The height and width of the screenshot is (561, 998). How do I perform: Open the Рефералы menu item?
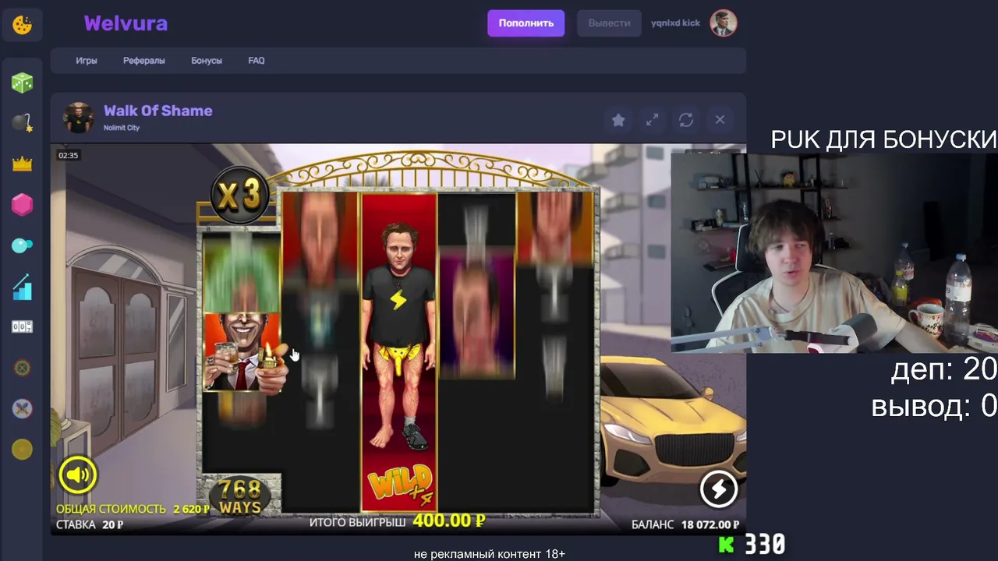point(144,61)
